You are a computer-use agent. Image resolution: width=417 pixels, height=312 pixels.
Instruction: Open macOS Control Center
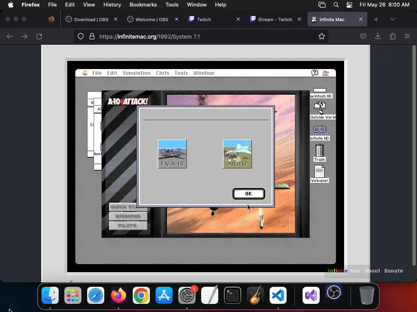coord(349,5)
